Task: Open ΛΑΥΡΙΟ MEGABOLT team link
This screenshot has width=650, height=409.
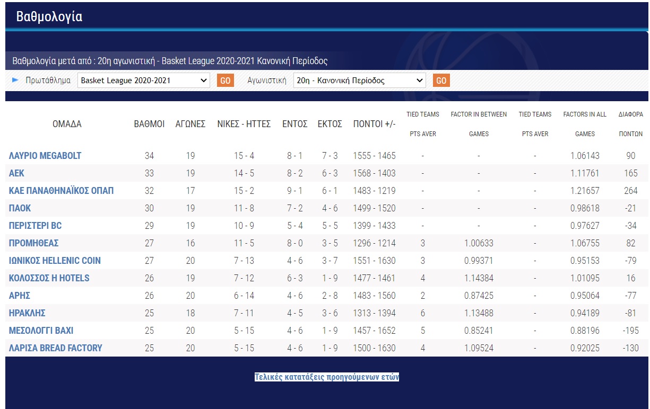Action: (45, 156)
